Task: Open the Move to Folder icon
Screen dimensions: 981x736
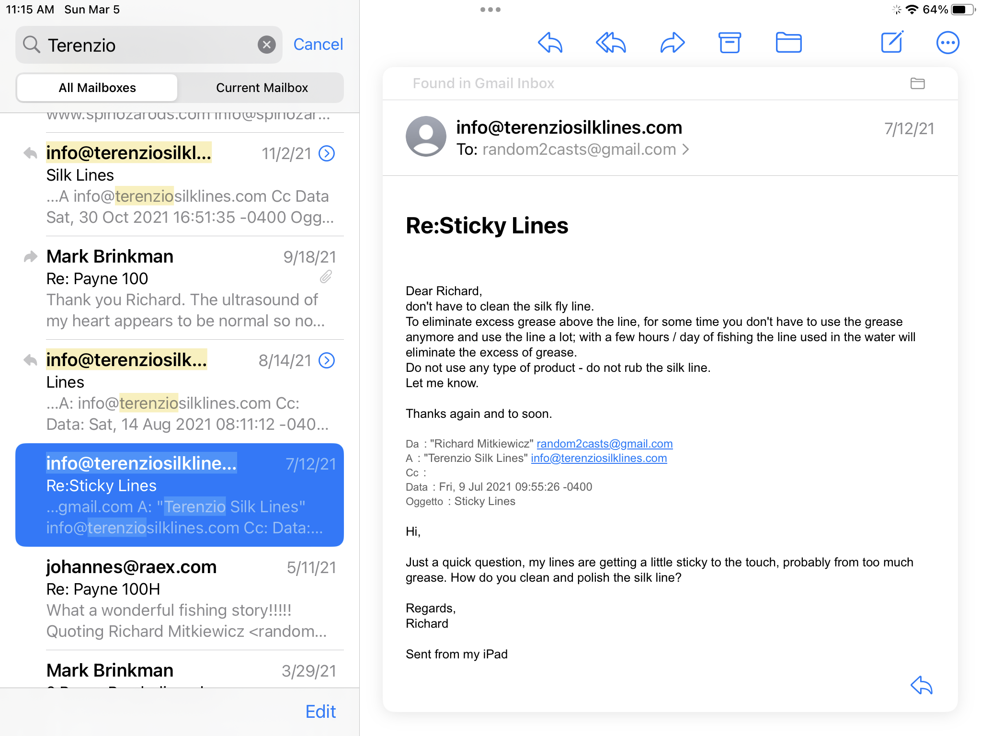Action: click(788, 43)
